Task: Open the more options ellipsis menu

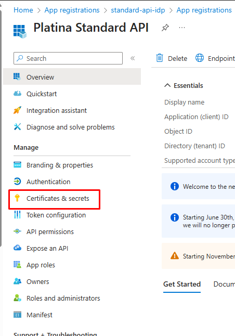Action: [x=182, y=28]
